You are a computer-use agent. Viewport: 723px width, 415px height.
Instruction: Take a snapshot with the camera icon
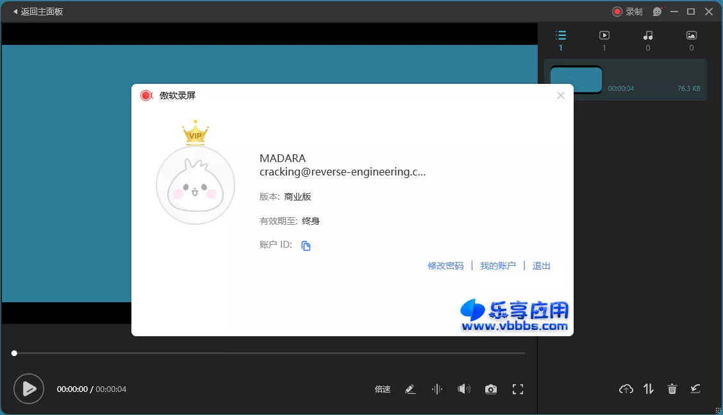491,389
